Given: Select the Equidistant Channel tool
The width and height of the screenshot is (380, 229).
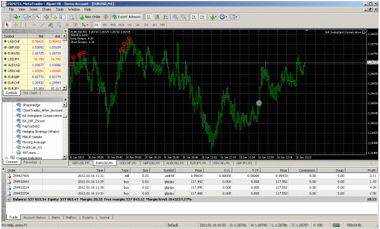Looking at the screenshot, I should 50,25.
